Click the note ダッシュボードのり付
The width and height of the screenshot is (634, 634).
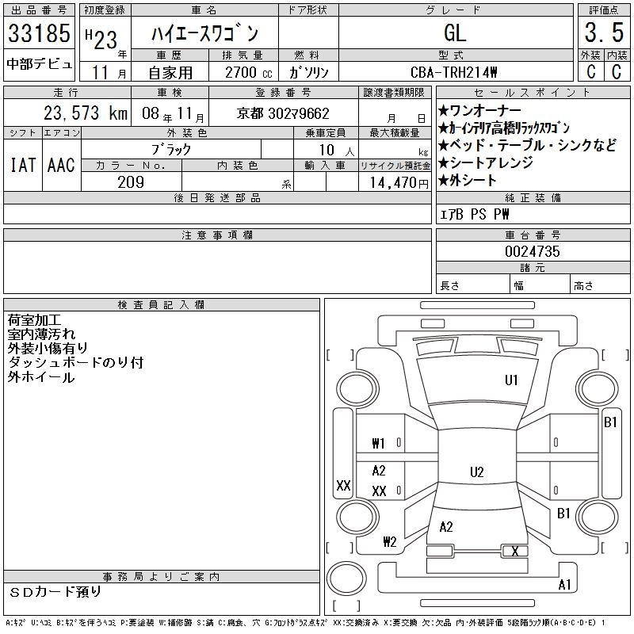coord(75,363)
